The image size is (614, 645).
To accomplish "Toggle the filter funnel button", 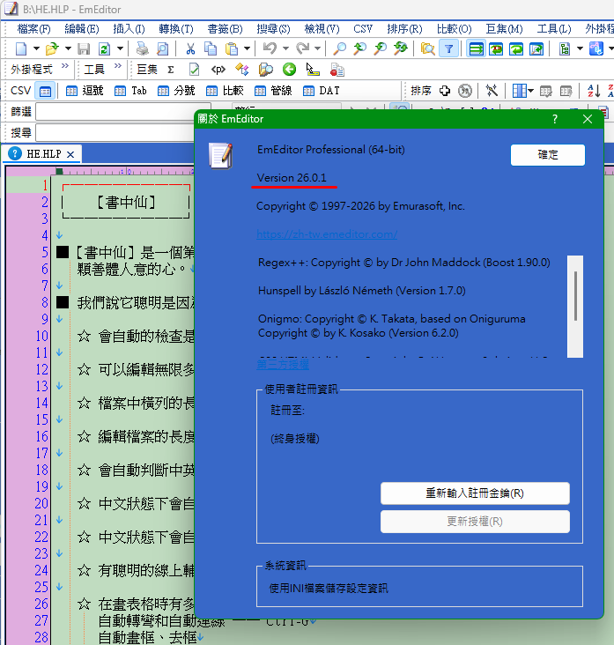I will [x=448, y=49].
